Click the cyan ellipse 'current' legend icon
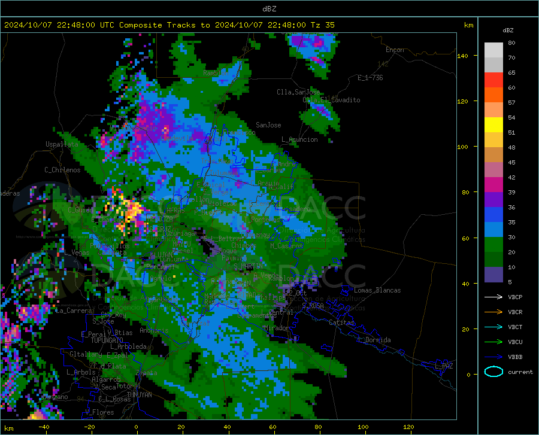Screen dimensions: 539x435 [493, 372]
